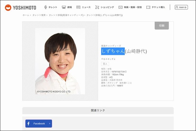
Task: Click the Yoshimoto smiling mouth logo icon
Action: [x=8, y=8]
